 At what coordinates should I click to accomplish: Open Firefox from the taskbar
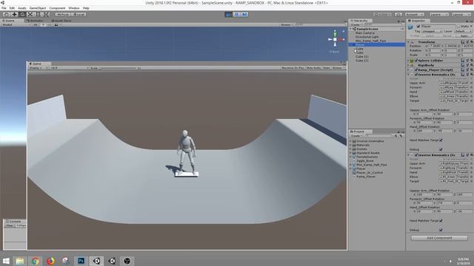click(50, 261)
